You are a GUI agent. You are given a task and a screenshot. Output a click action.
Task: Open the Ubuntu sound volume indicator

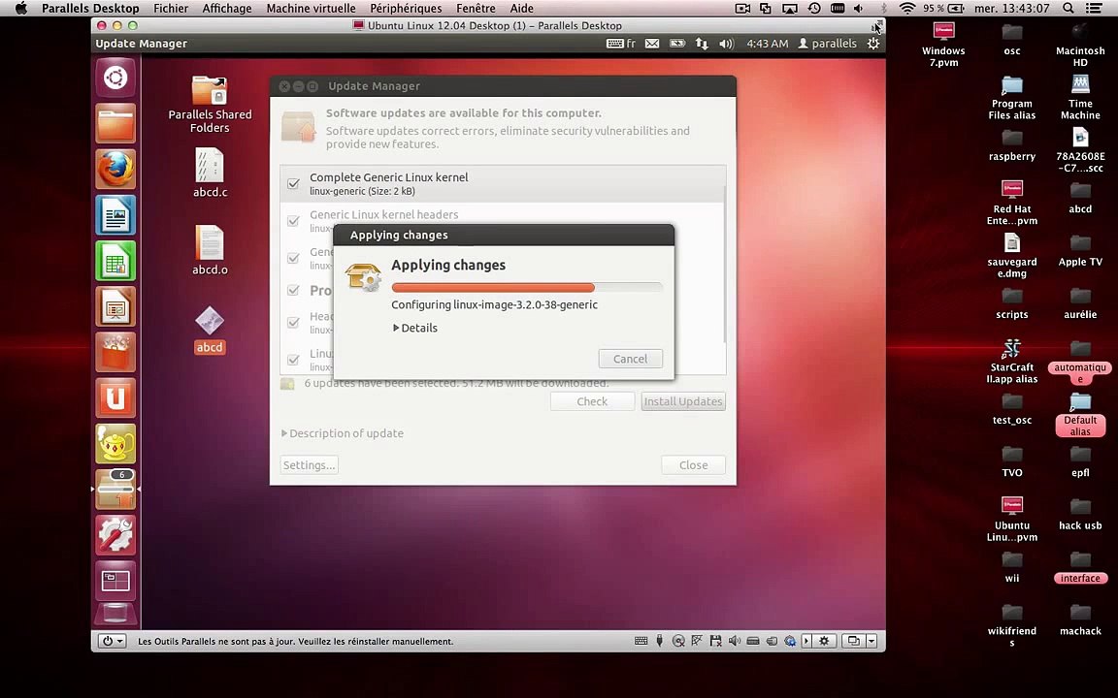(x=726, y=44)
